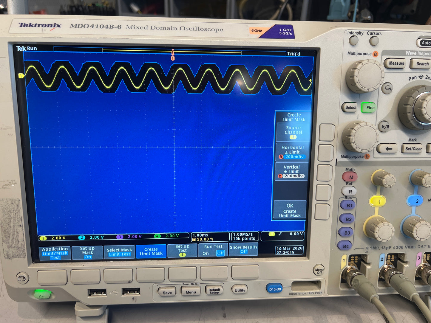Image resolution: width=431 pixels, height=323 pixels.
Task: Toggle the B2 bus button
Action: coord(347,219)
